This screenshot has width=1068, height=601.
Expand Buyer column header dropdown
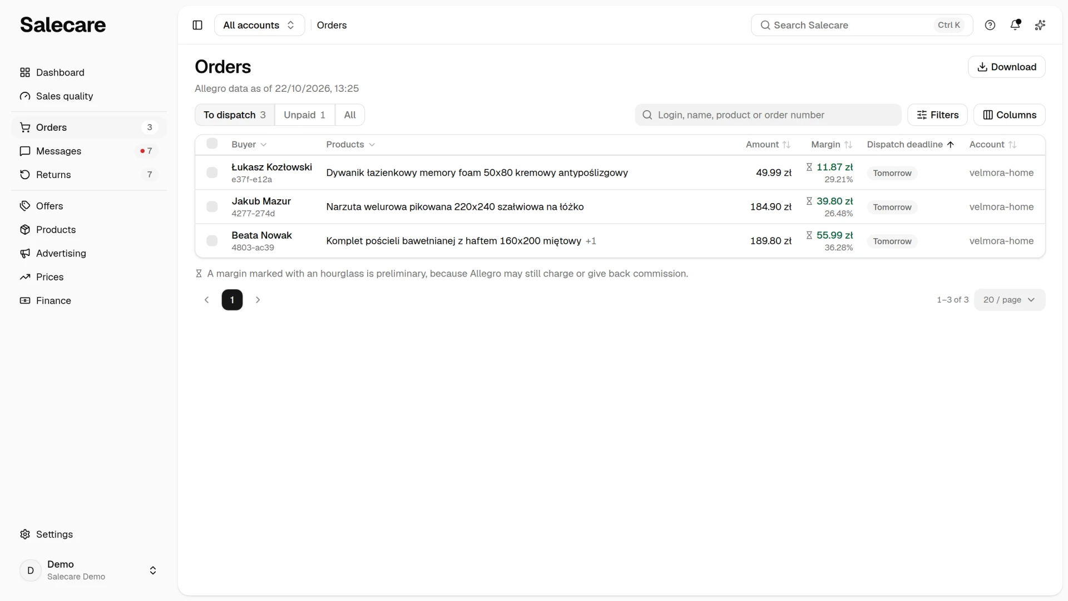249,145
